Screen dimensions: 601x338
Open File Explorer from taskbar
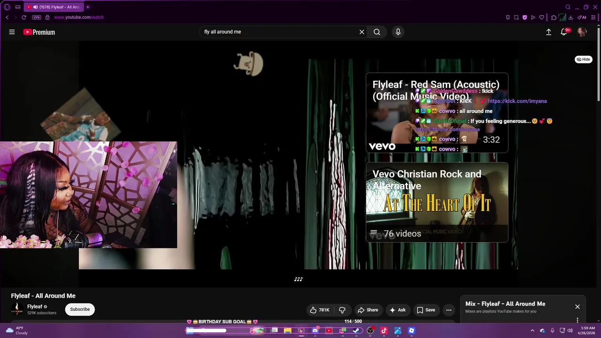click(287, 330)
